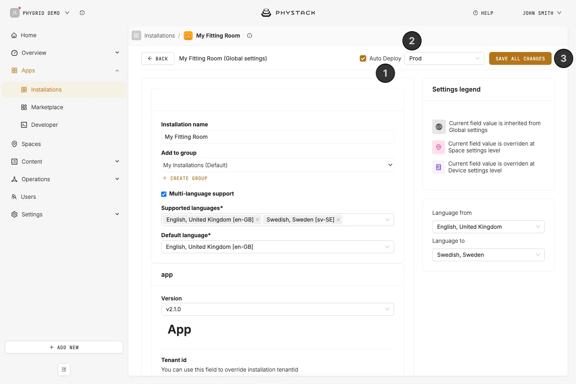
Task: Click the Installations breadcrumb grid icon
Action: (136, 36)
